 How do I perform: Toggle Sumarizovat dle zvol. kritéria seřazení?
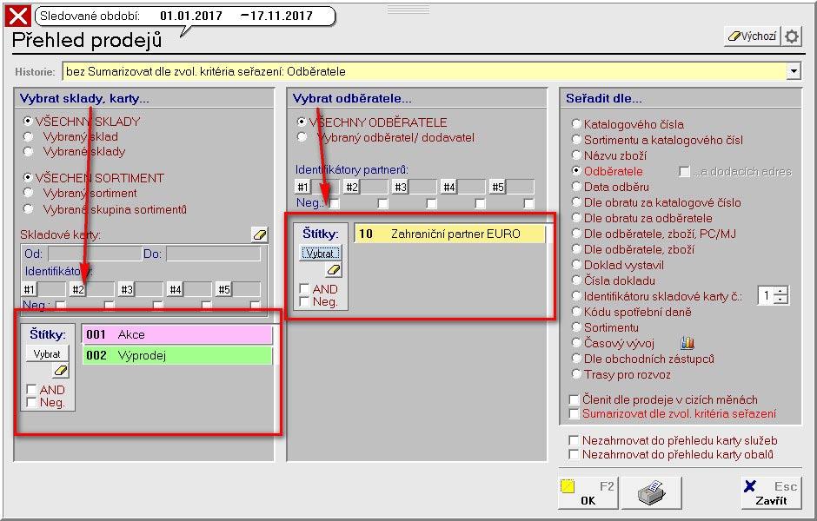click(574, 414)
